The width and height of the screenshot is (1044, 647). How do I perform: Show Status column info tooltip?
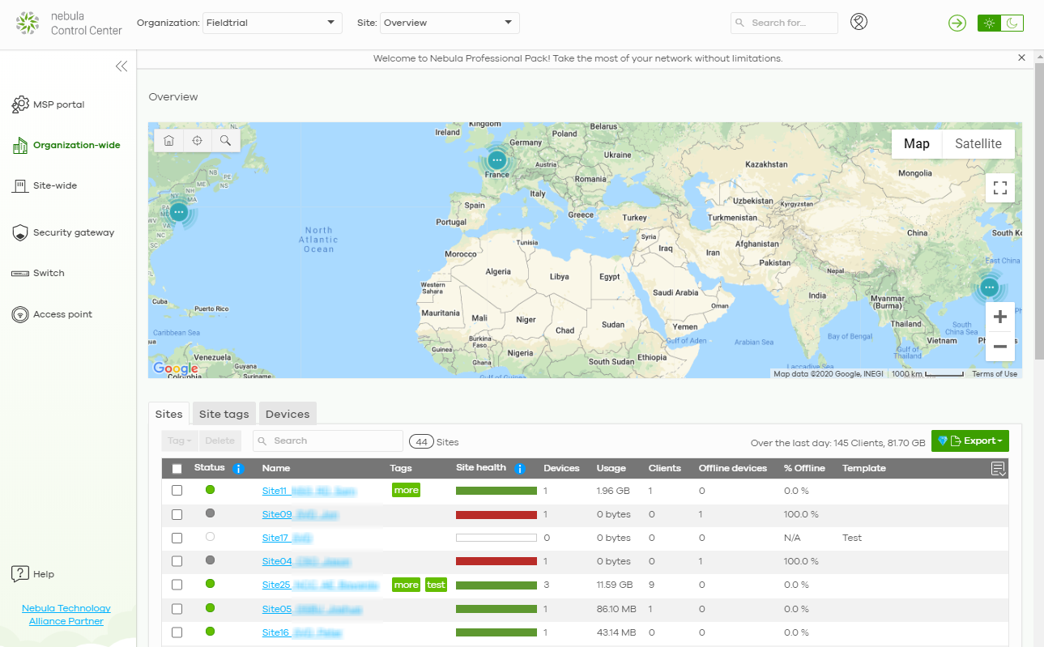pos(238,469)
